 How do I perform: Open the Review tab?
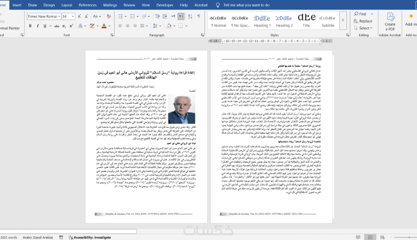coord(129,5)
